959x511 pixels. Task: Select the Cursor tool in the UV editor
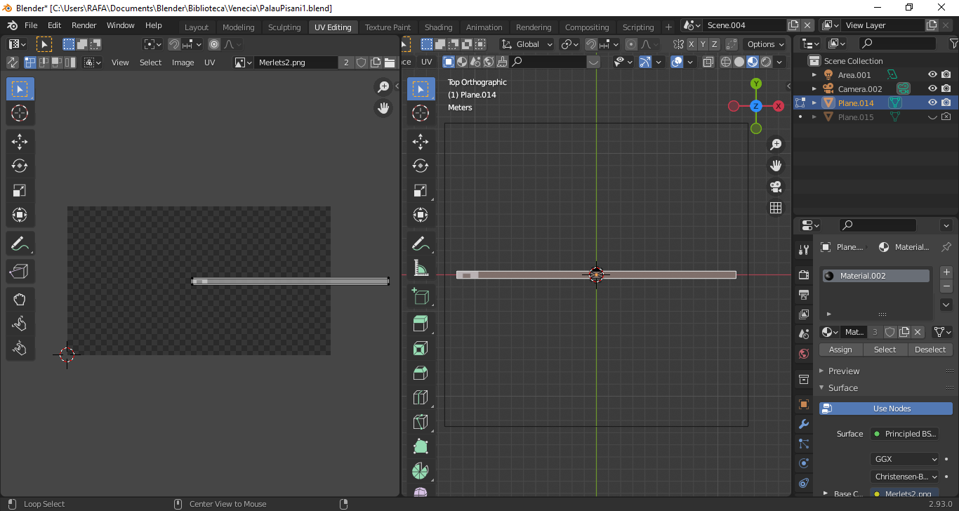tap(20, 113)
